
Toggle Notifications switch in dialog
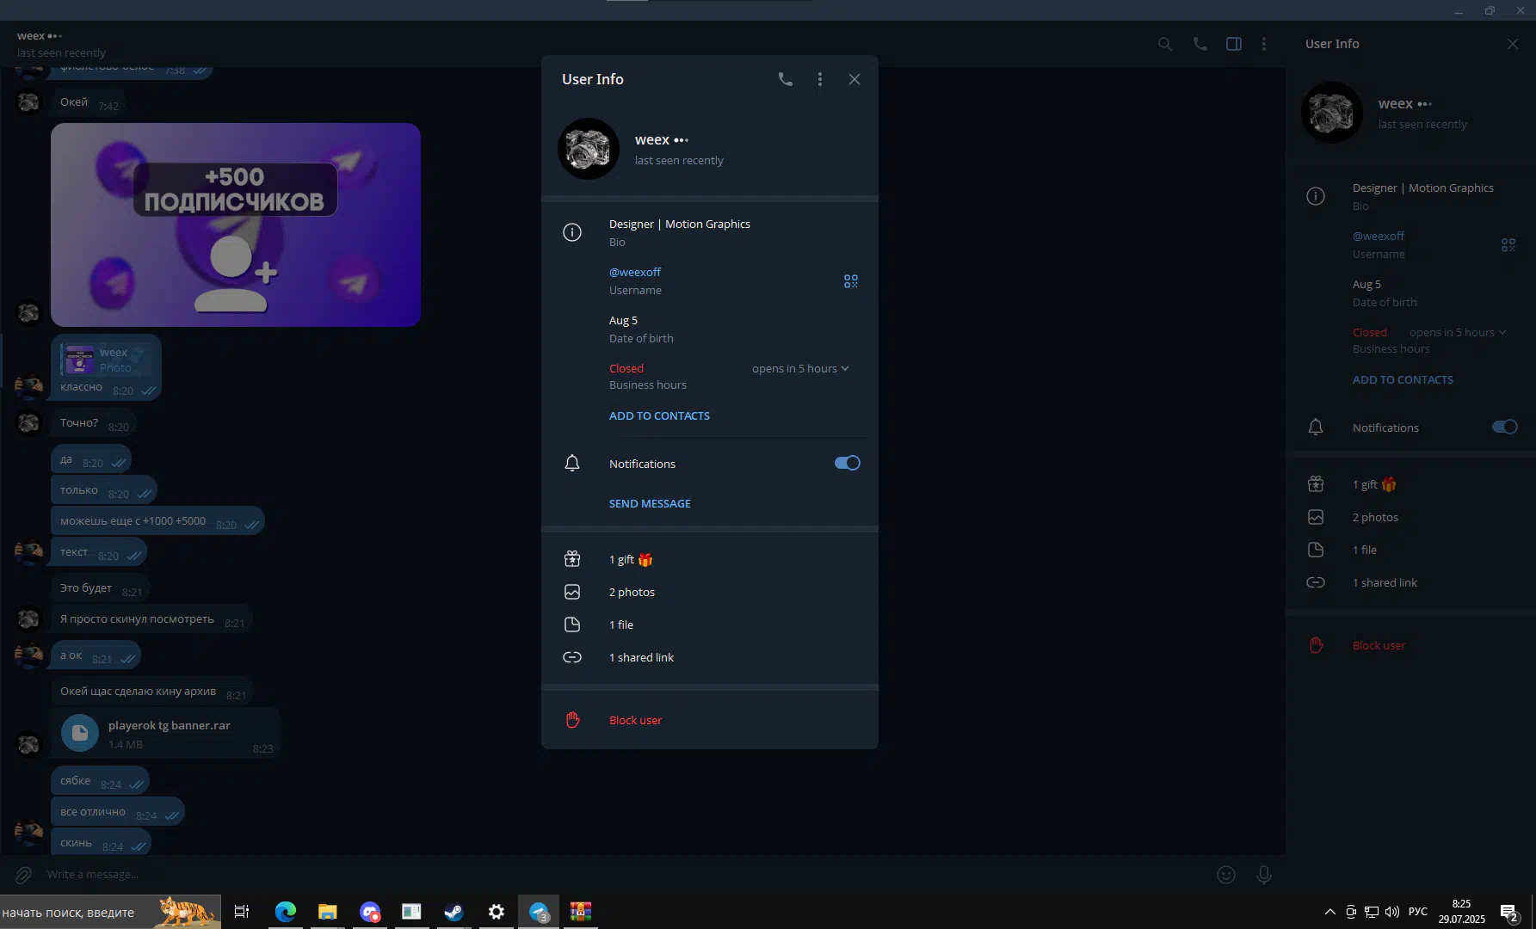pos(847,463)
